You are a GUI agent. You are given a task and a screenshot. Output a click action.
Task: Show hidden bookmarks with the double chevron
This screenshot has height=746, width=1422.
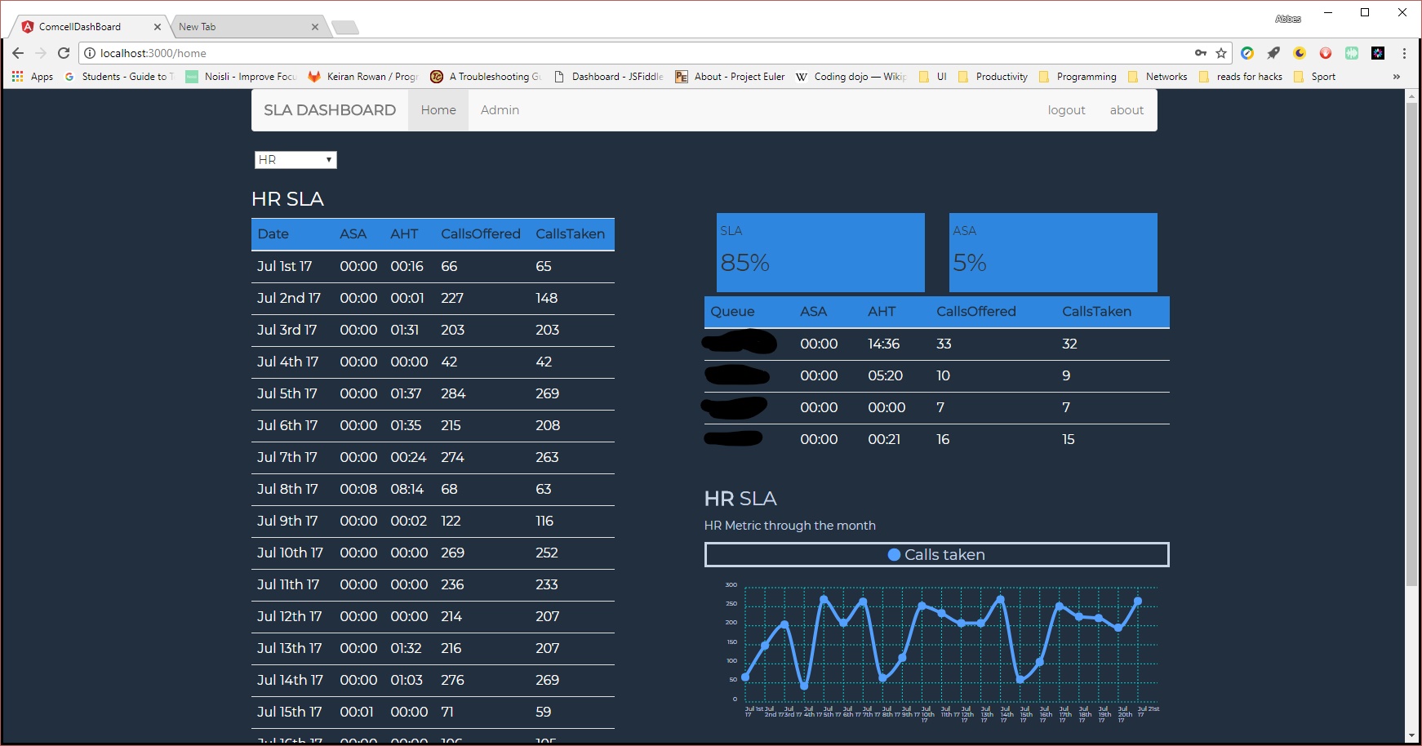coord(1397,77)
